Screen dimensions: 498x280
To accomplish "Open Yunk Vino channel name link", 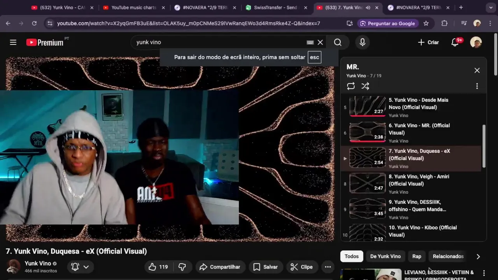I will point(38,263).
